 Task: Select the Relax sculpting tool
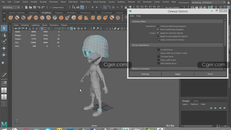pos(23,18)
